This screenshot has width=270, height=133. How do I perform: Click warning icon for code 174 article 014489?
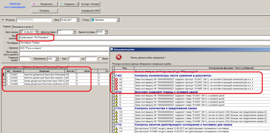click(116, 132)
